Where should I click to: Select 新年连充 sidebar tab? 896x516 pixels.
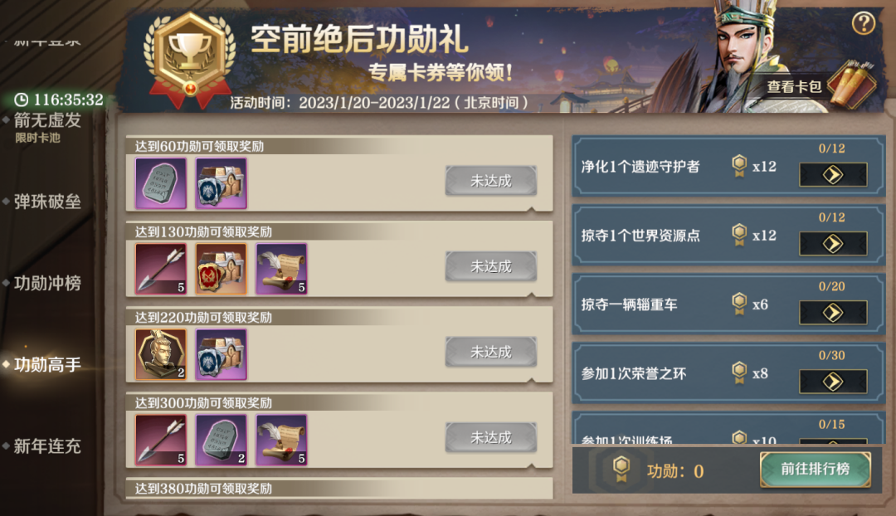[47, 446]
